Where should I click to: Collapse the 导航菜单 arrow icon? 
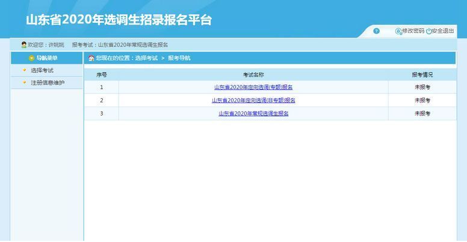[31, 58]
